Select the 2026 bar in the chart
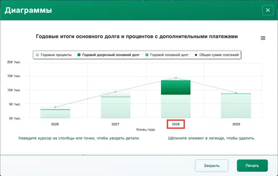This screenshot has width=278, height=176. coord(55,114)
